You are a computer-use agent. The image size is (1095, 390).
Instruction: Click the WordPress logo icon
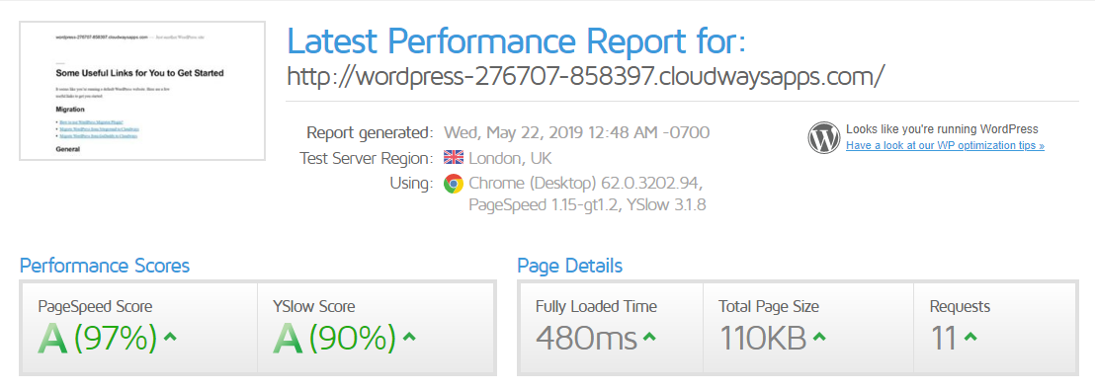tap(824, 137)
